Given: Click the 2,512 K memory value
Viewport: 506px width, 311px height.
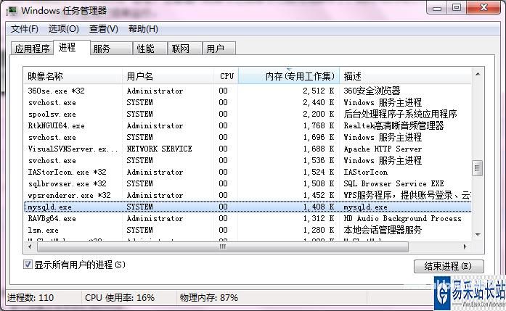Looking at the screenshot, I should point(319,91).
